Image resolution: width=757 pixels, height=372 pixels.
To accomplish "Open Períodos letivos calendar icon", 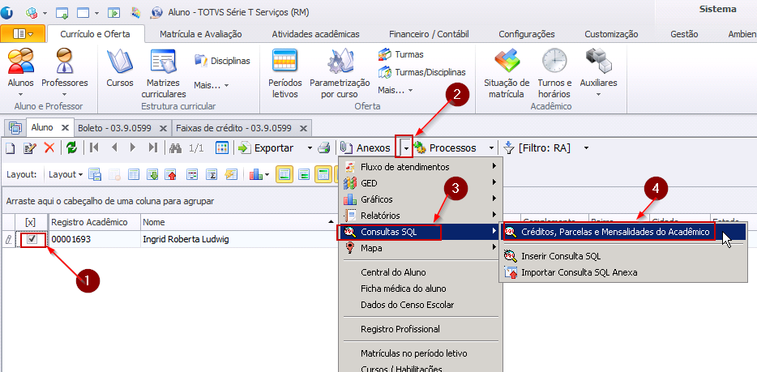I will tap(284, 65).
